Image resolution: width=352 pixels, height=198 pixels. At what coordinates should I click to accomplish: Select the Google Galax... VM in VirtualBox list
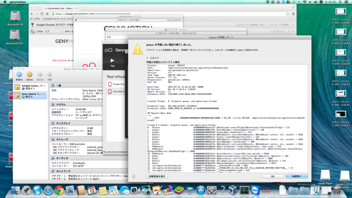coord(30,87)
